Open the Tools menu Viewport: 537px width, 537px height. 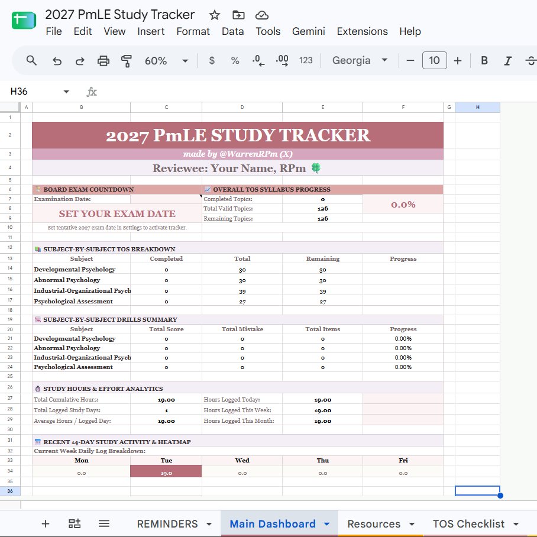point(268,31)
